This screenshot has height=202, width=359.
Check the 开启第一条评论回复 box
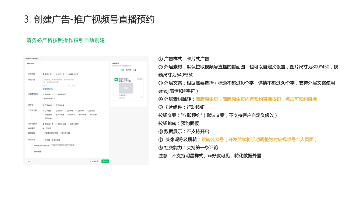[43, 140]
